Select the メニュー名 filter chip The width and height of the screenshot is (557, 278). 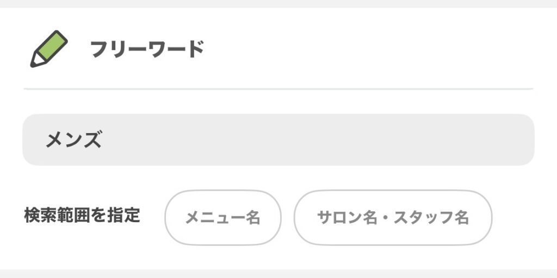223,218
